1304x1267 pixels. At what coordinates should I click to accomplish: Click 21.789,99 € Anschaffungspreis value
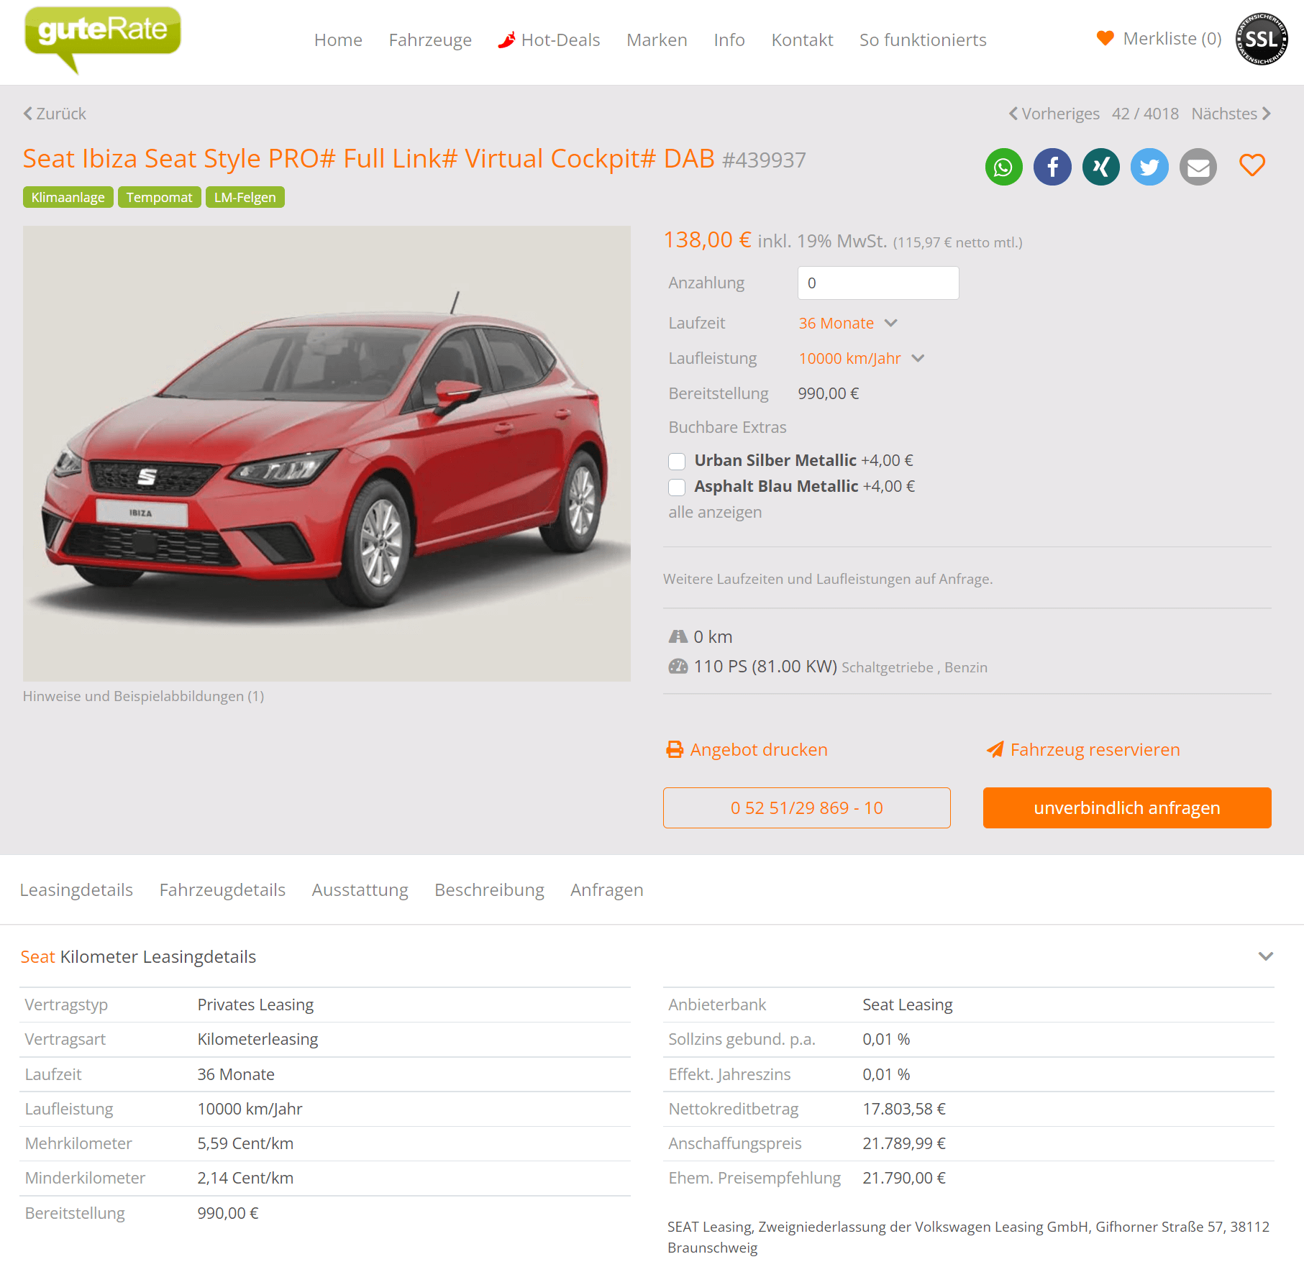pyautogui.click(x=904, y=1143)
